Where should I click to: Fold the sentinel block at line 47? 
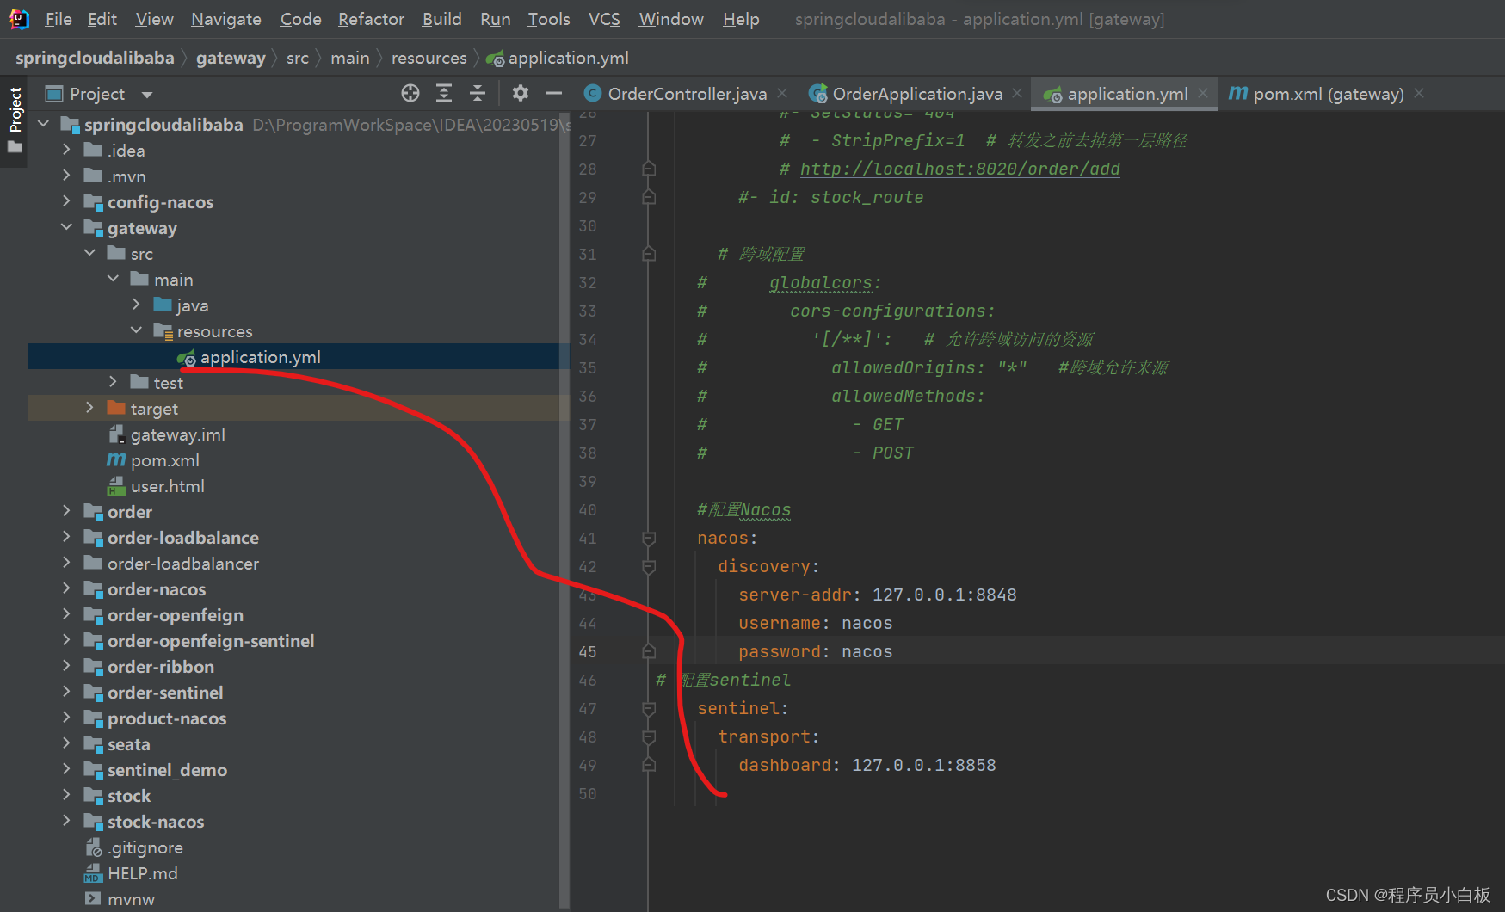pos(649,709)
